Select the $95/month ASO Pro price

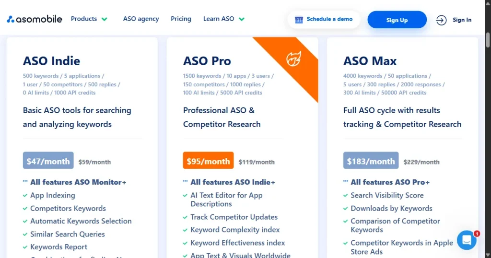click(x=208, y=160)
